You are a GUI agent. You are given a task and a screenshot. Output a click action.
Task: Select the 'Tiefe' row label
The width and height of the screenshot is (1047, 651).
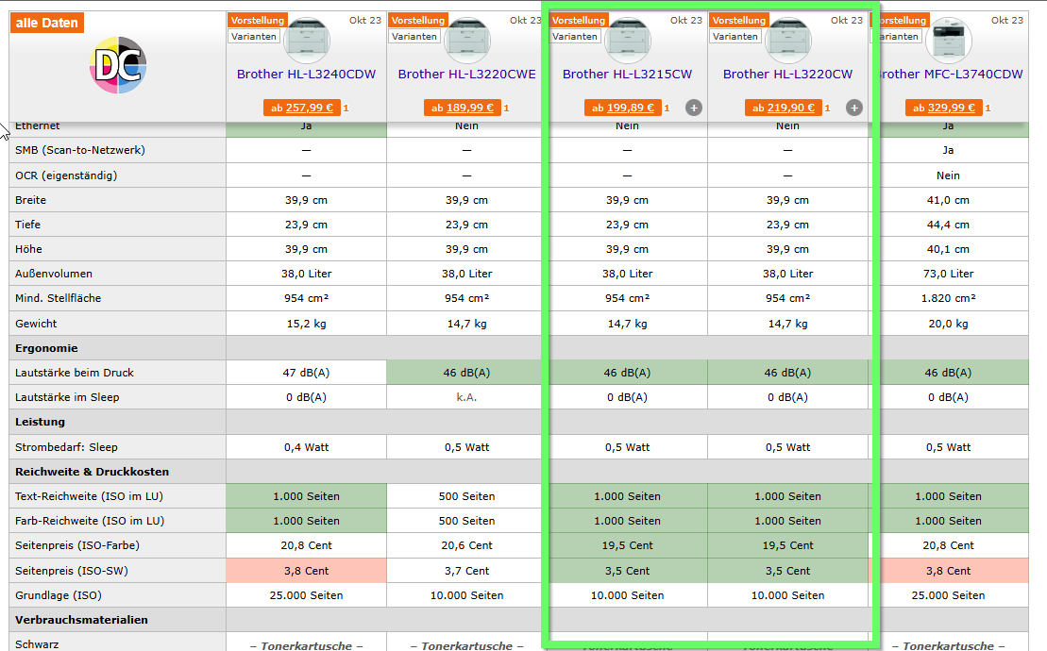(28, 225)
